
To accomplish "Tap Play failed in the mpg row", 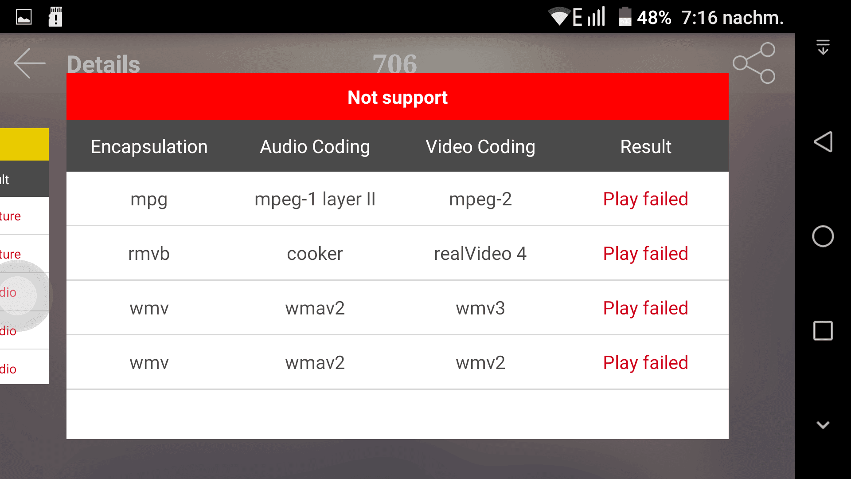I will (646, 199).
